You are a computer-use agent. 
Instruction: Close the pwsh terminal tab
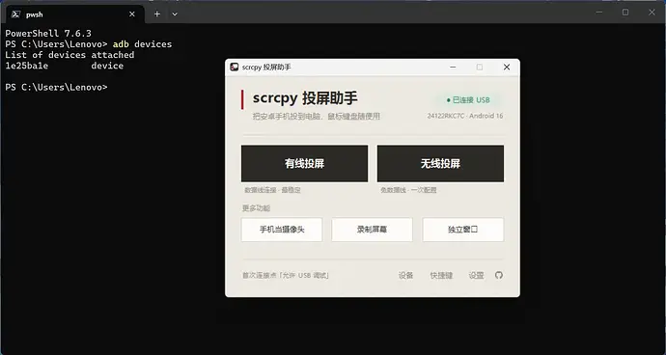tap(132, 14)
